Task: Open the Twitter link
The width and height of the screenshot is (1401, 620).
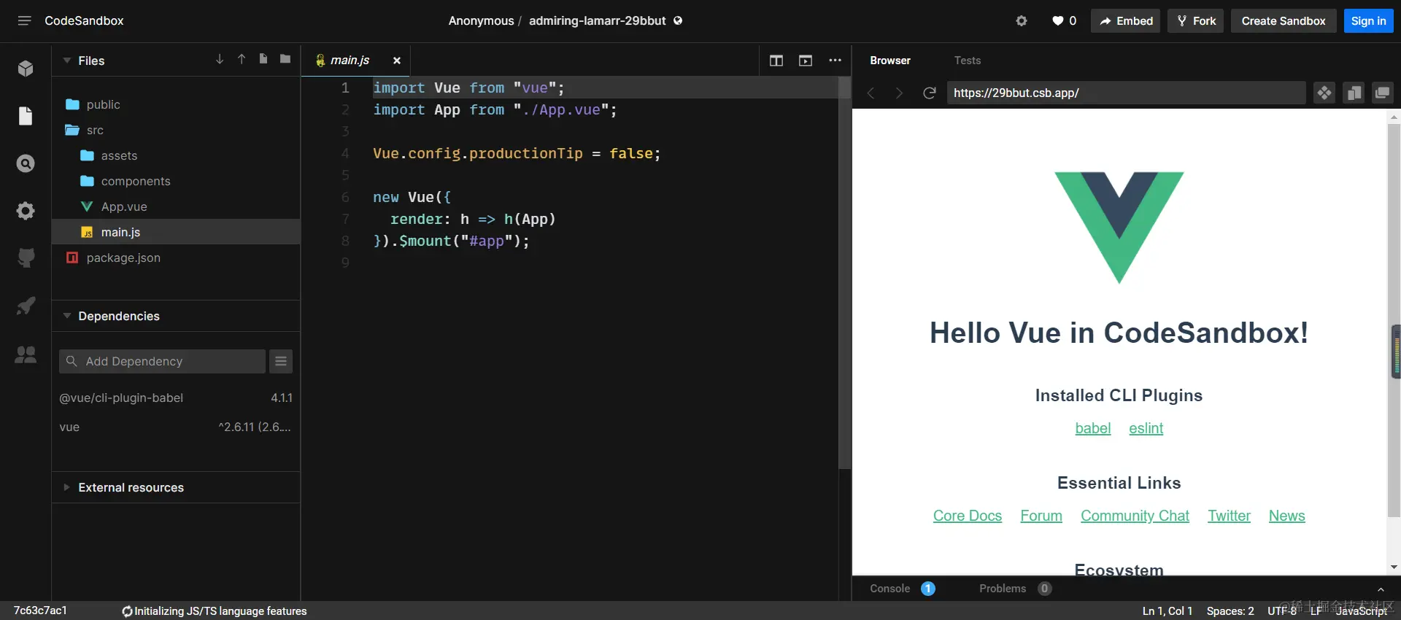Action: coord(1229,516)
